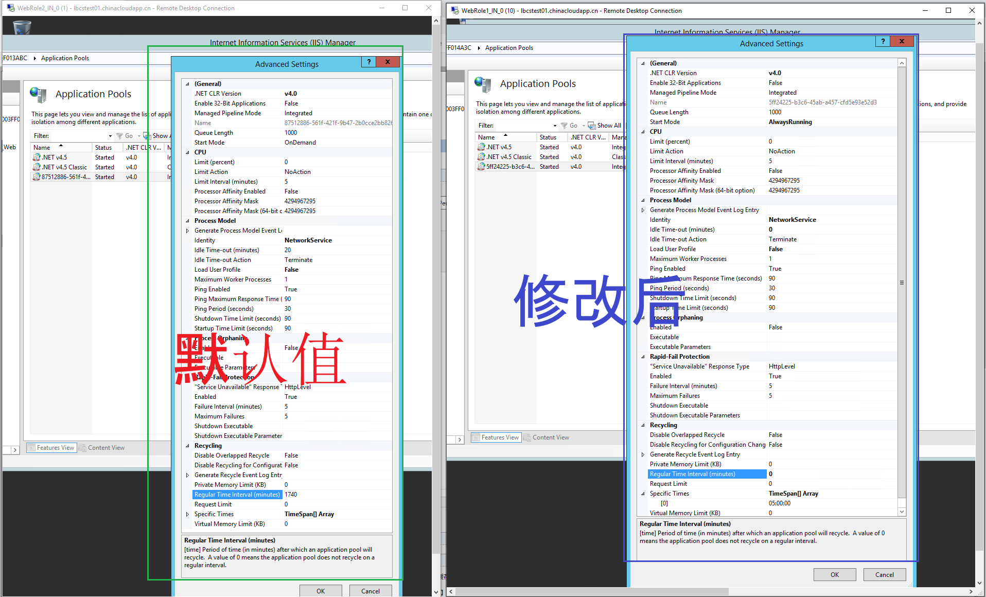This screenshot has width=986, height=597.
Task: Select the .NET v4.5 Classic pool in left list
Action: pos(64,167)
